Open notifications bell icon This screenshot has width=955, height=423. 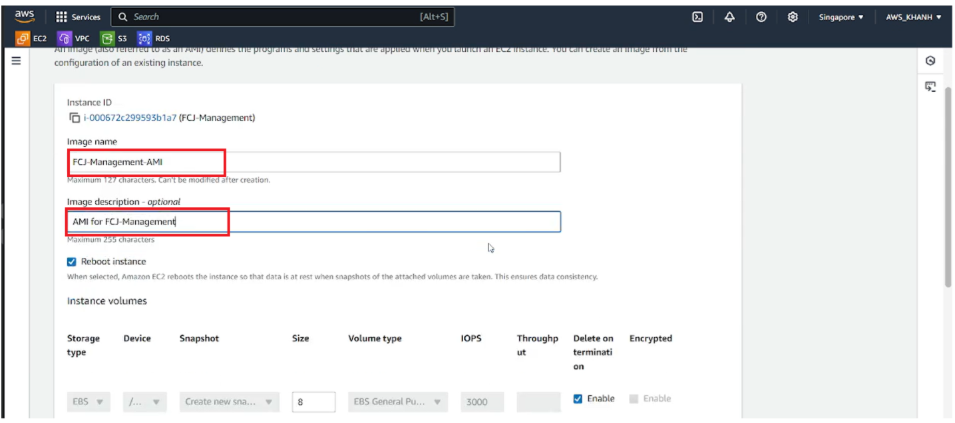(729, 17)
